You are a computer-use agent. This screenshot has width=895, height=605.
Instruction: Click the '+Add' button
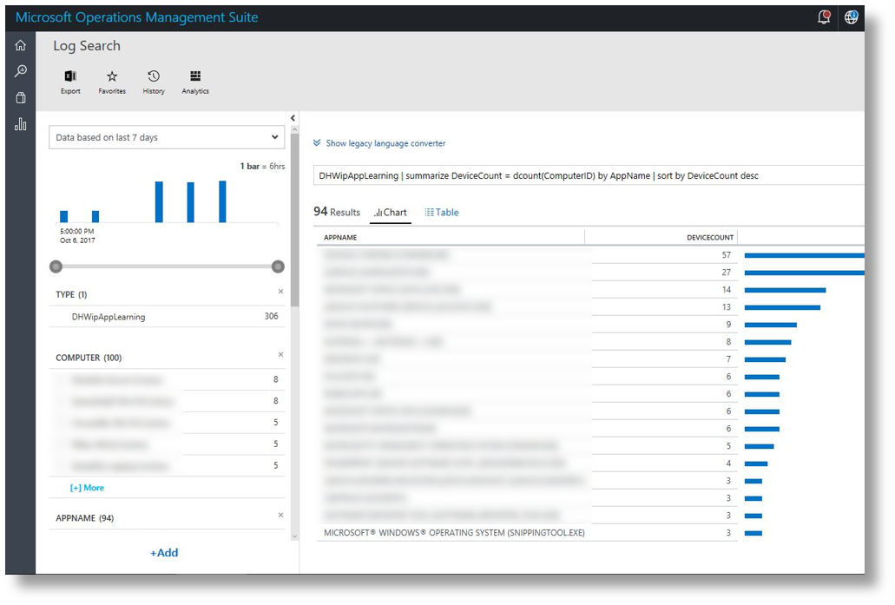click(x=164, y=553)
